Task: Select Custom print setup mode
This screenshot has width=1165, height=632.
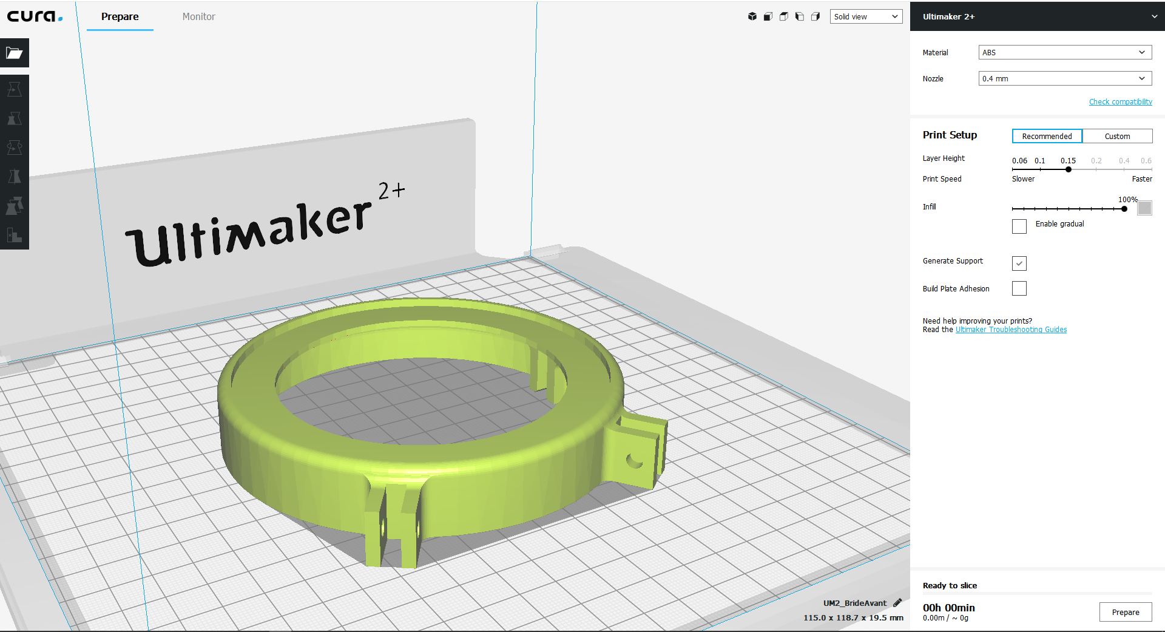Action: pos(1117,136)
